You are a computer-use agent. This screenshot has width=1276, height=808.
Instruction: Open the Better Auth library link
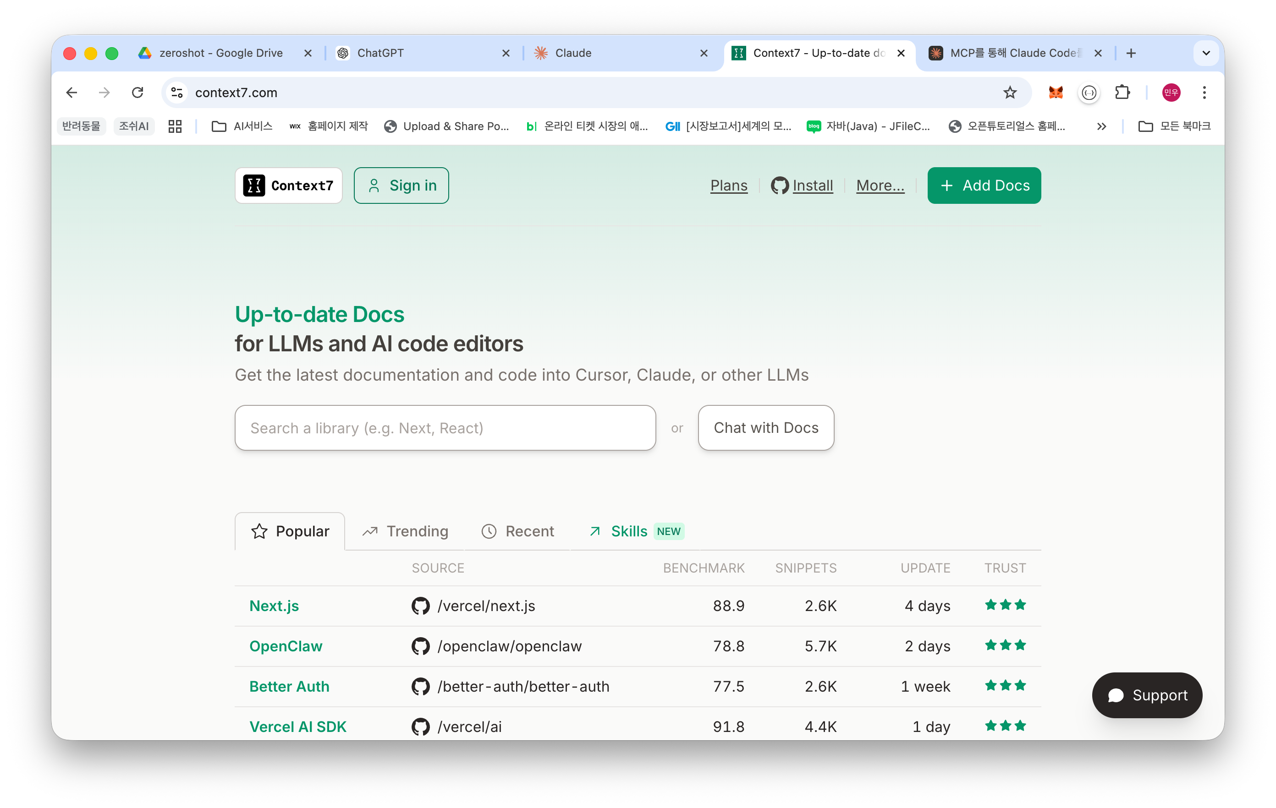pyautogui.click(x=289, y=686)
